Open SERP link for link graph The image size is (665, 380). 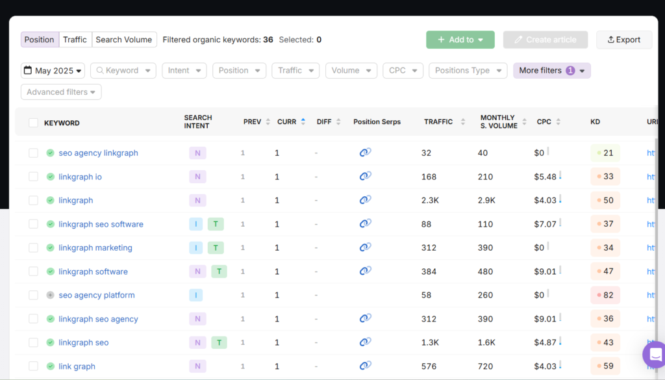[365, 366]
